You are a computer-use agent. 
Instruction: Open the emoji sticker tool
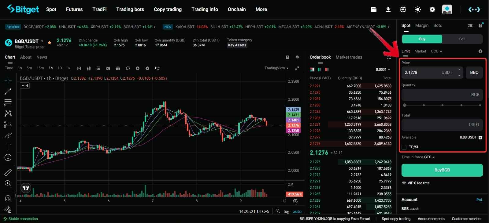tap(8, 157)
